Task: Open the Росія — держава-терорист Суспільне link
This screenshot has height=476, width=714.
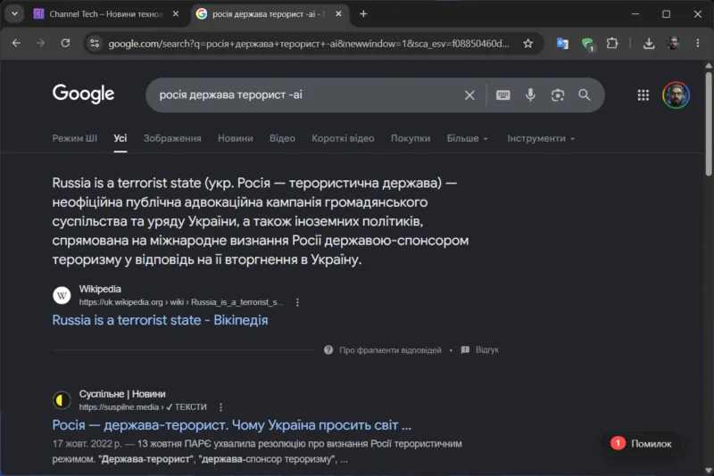Action: (232, 425)
